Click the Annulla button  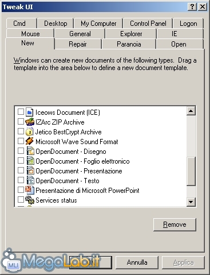pyautogui.click(x=137, y=262)
